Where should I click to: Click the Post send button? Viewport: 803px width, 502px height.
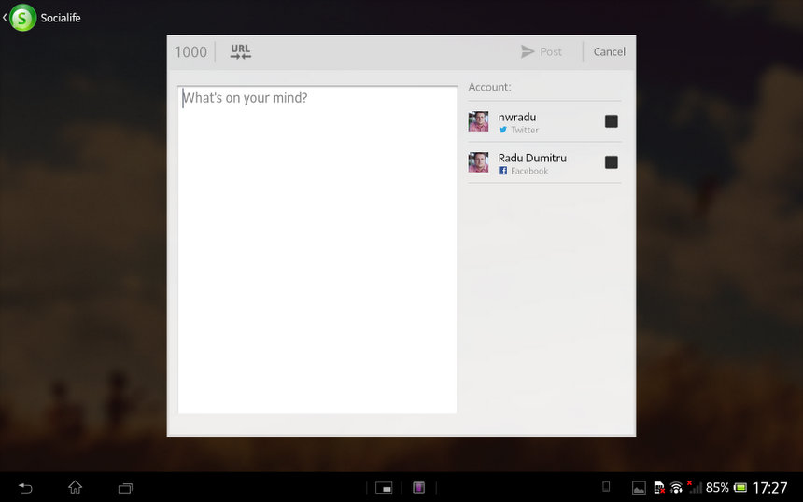pyautogui.click(x=542, y=51)
